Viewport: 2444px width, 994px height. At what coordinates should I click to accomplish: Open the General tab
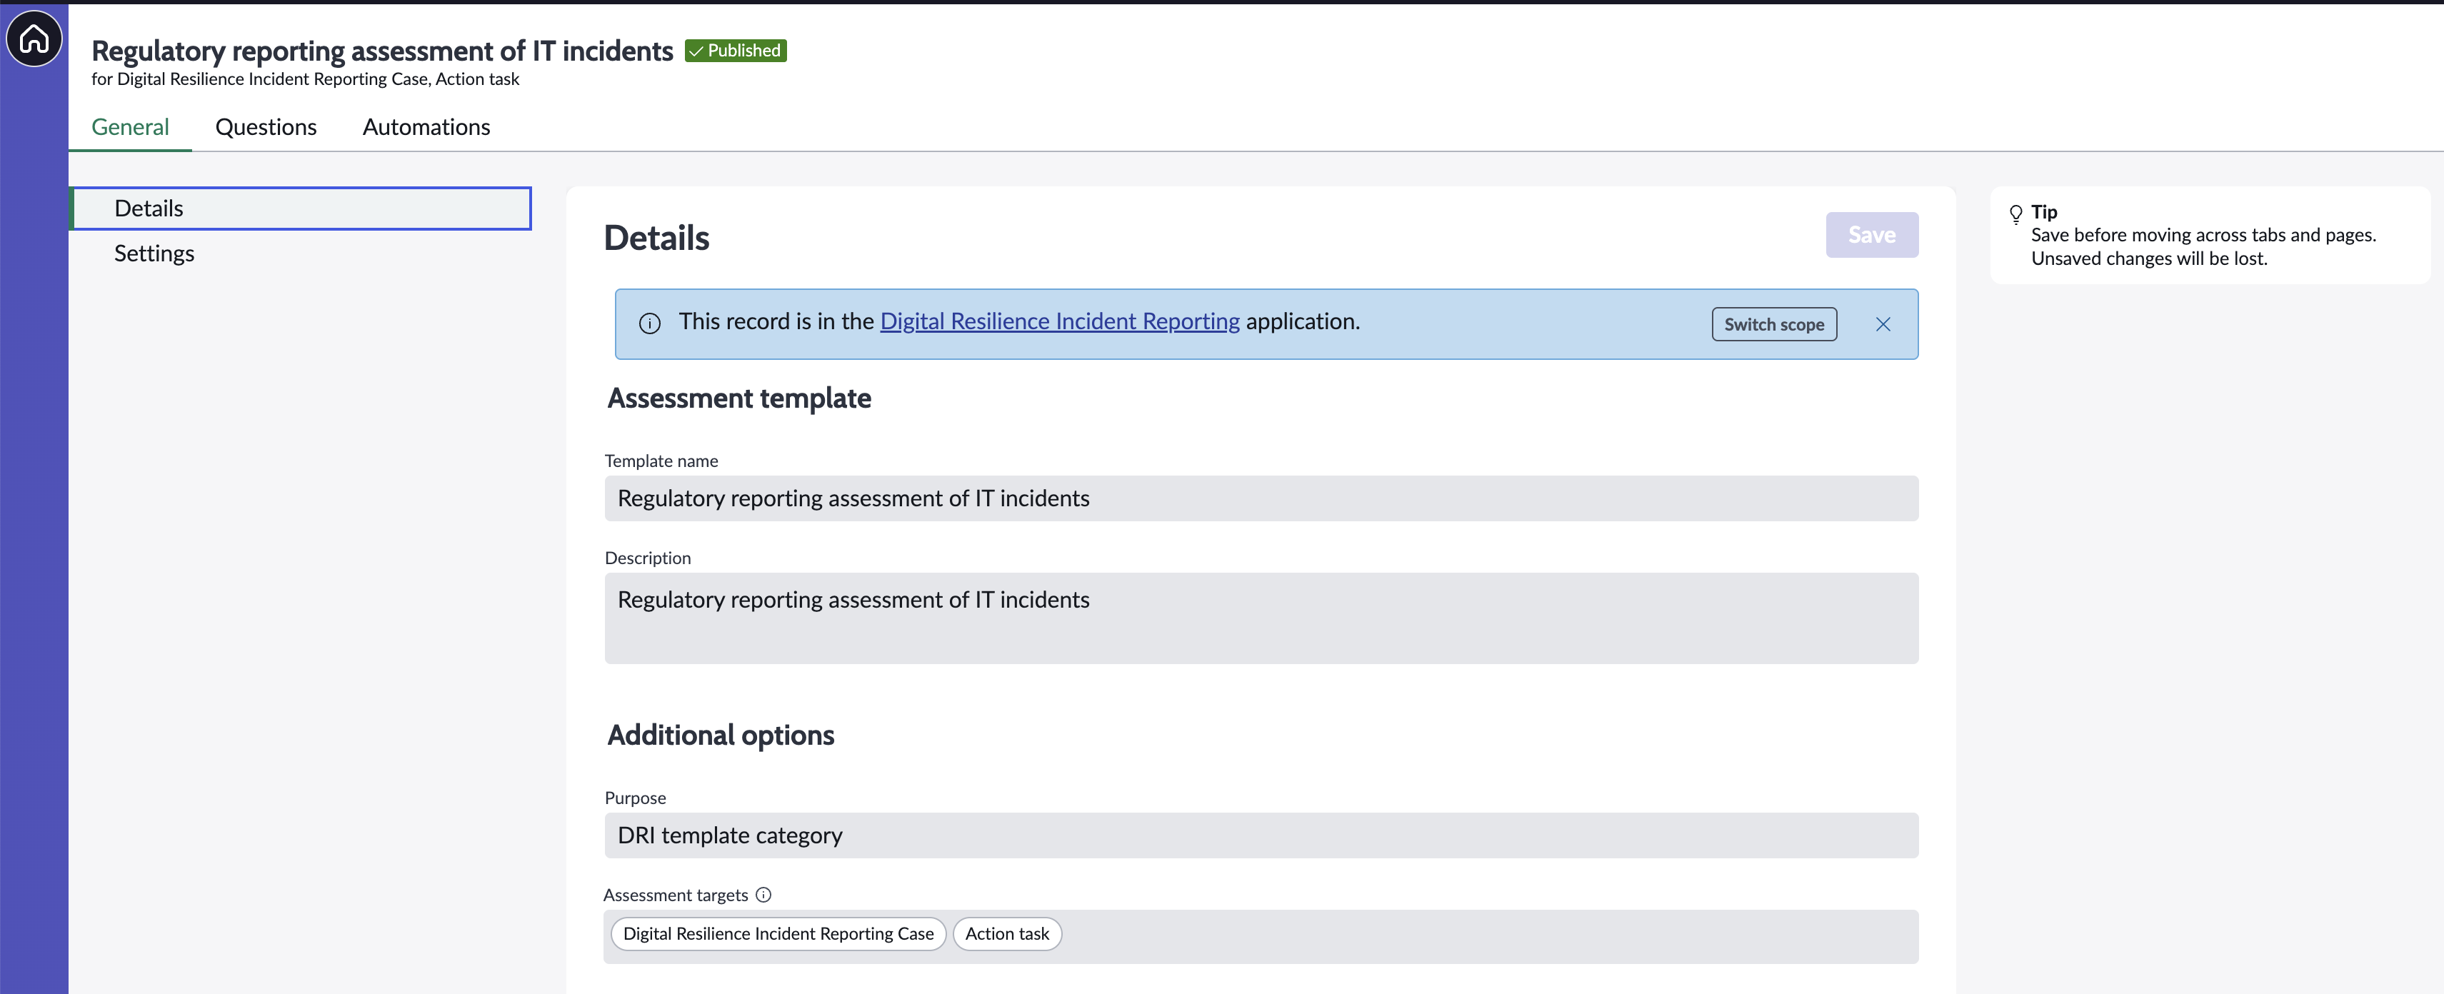(130, 127)
